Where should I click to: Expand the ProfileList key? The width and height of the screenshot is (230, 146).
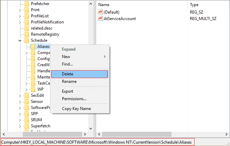click(20, 16)
